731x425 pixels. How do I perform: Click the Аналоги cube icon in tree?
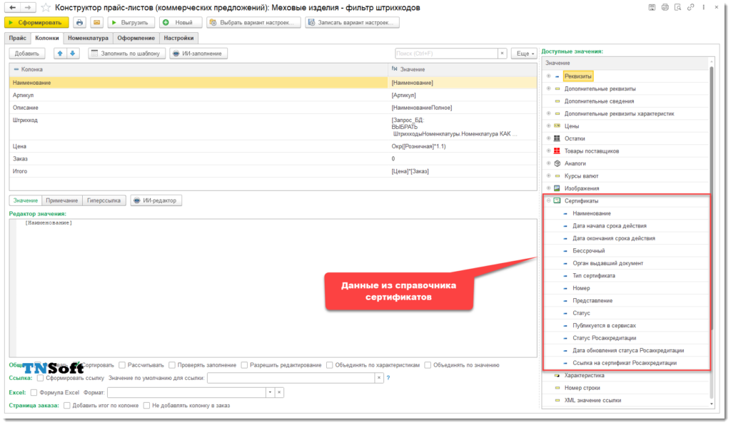coord(557,163)
